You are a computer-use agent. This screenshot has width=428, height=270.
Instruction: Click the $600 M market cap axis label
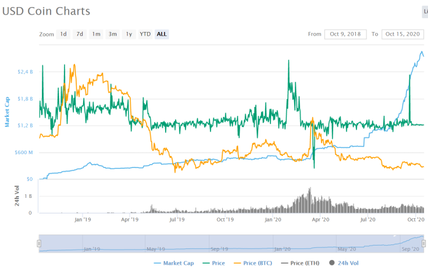24,152
